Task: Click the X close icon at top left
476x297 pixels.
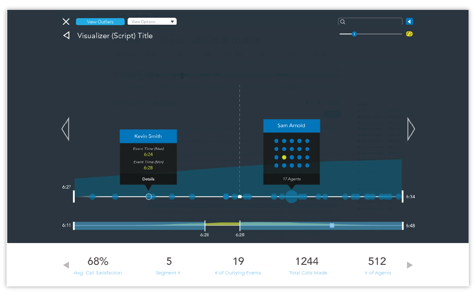Action: pyautogui.click(x=66, y=21)
